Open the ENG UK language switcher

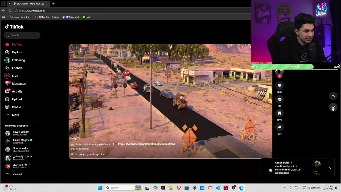click(297, 188)
